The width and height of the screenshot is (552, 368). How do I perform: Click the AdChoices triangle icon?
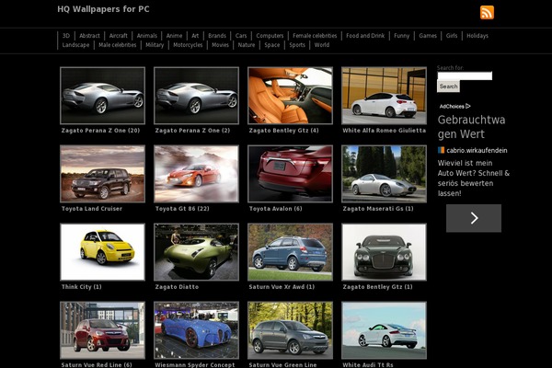468,106
